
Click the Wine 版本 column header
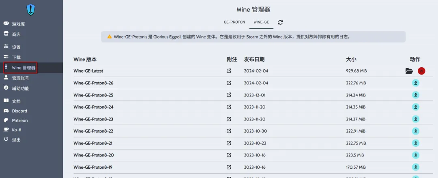(85, 59)
